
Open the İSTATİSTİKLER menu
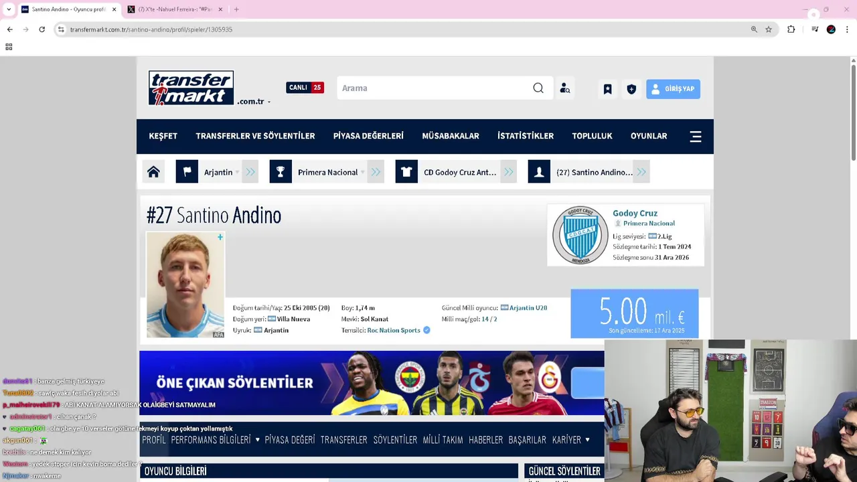click(x=526, y=136)
